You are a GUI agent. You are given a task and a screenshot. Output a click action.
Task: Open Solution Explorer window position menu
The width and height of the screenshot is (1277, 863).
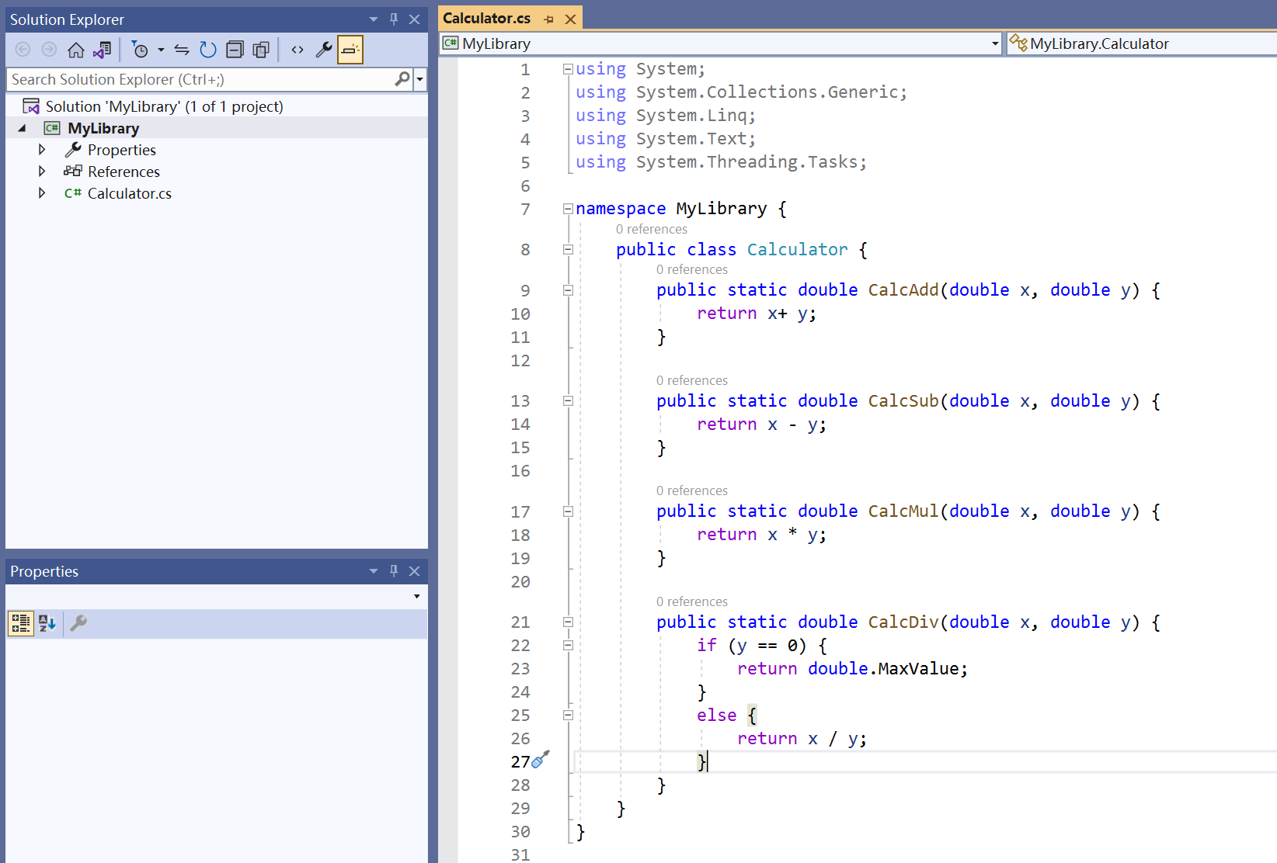click(x=374, y=19)
